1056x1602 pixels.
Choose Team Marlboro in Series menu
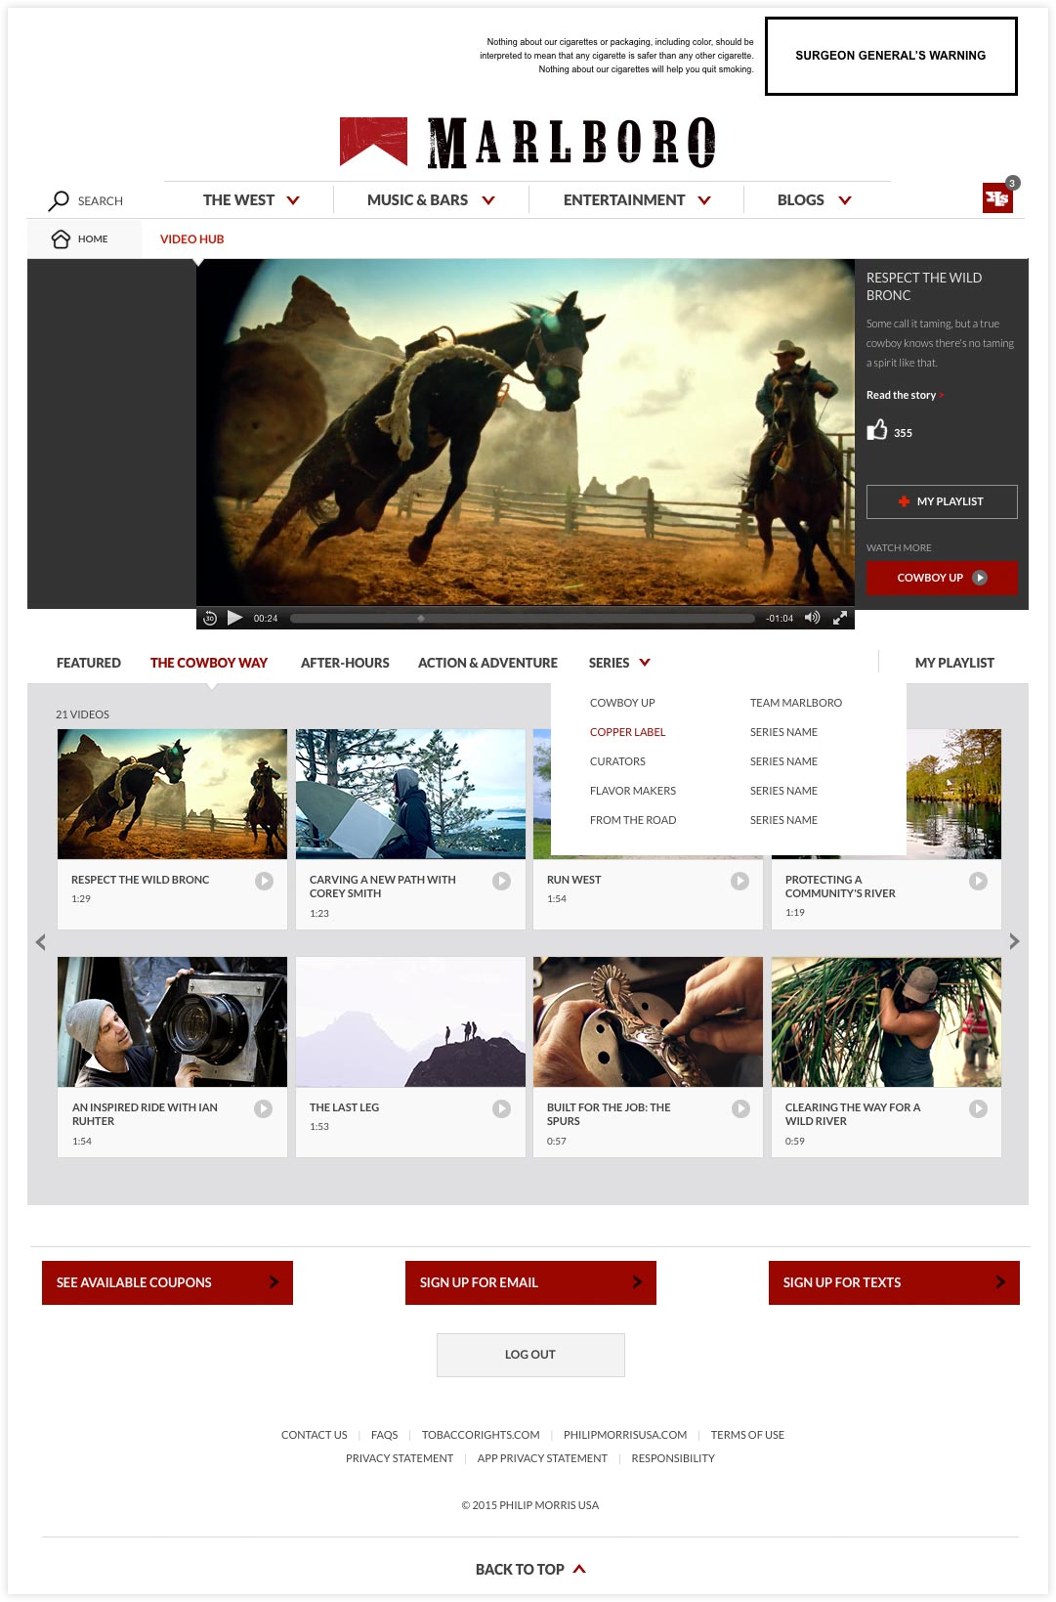click(x=796, y=703)
